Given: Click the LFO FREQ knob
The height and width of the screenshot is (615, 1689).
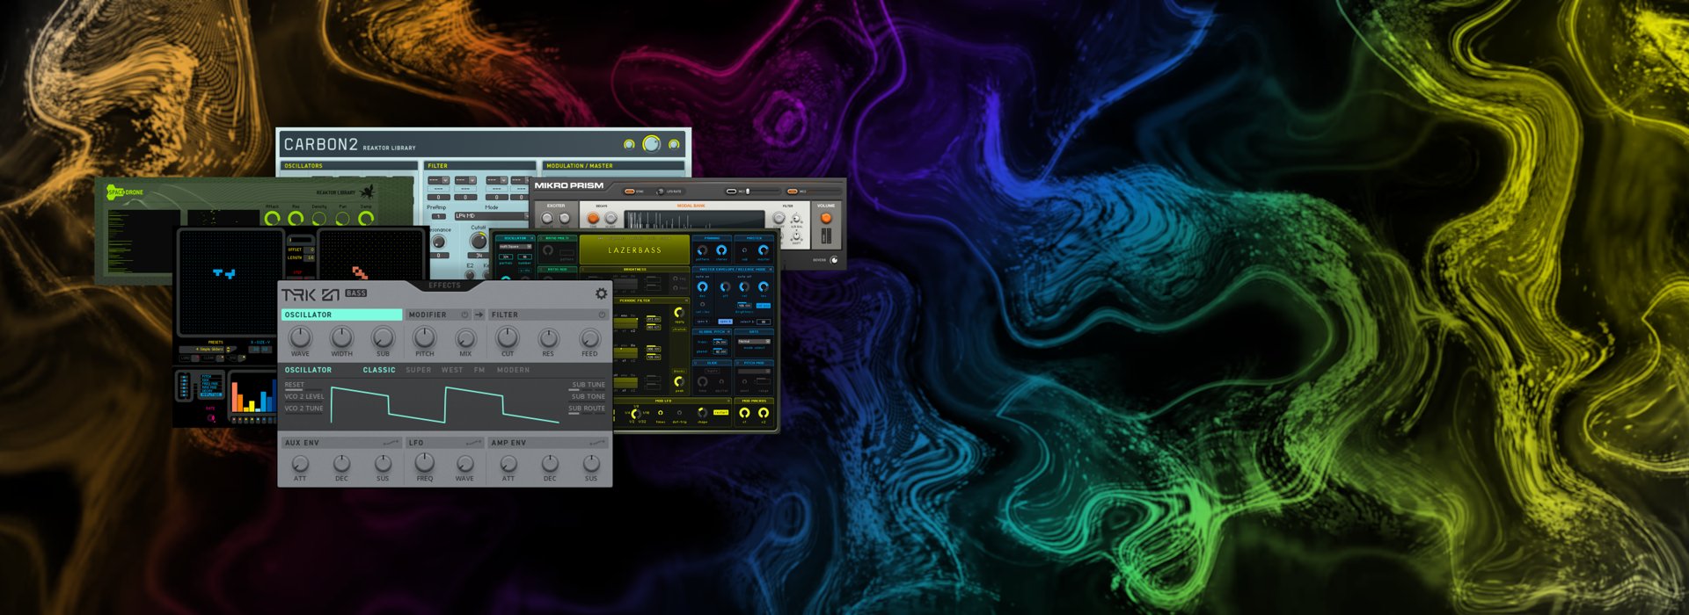Looking at the screenshot, I should coord(424,462).
